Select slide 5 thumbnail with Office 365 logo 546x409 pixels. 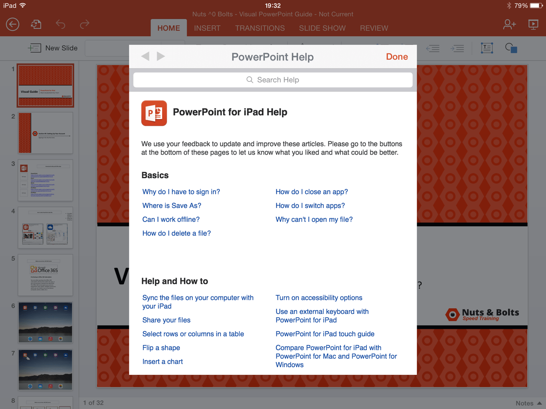[45, 275]
